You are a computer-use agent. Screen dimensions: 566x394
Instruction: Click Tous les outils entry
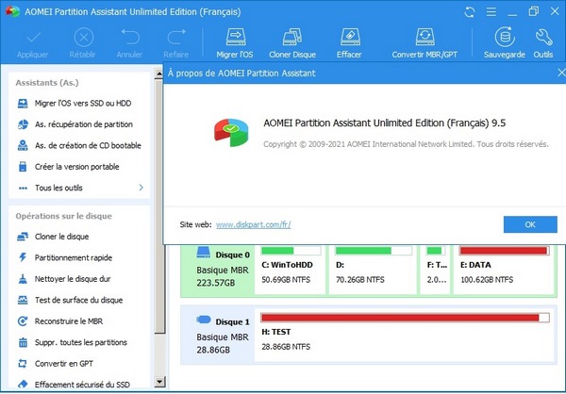(58, 188)
